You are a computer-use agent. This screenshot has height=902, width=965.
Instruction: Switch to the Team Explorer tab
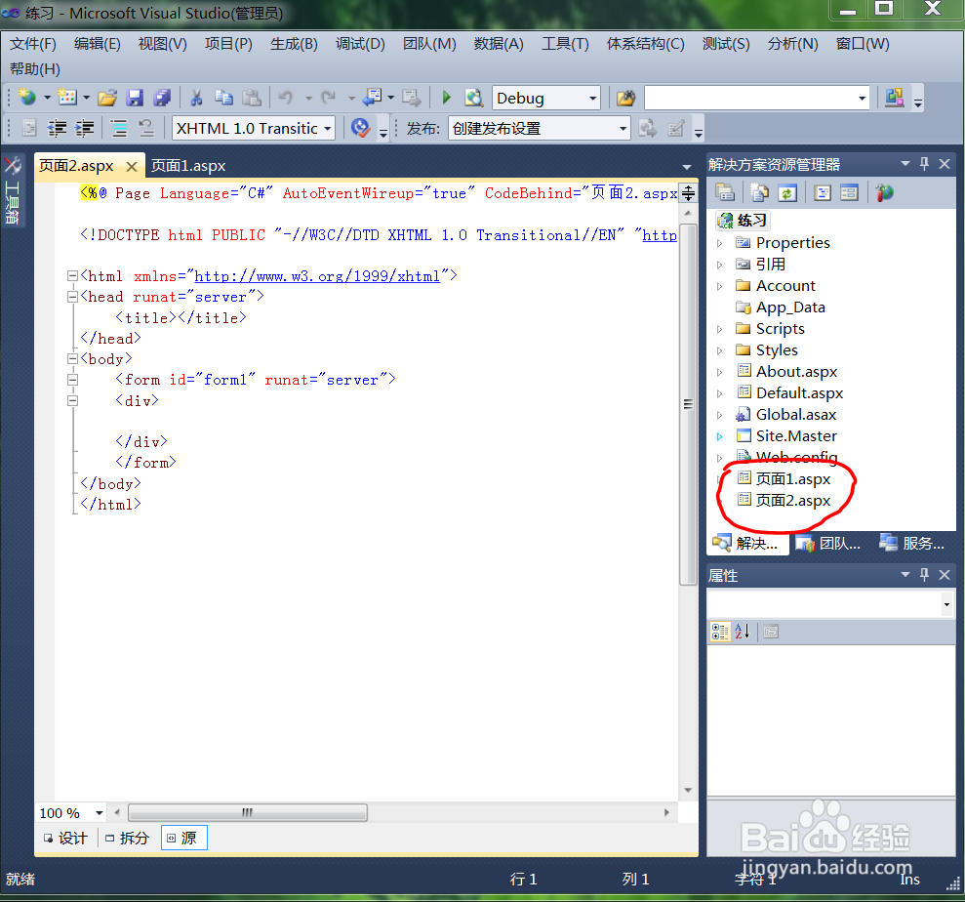828,543
